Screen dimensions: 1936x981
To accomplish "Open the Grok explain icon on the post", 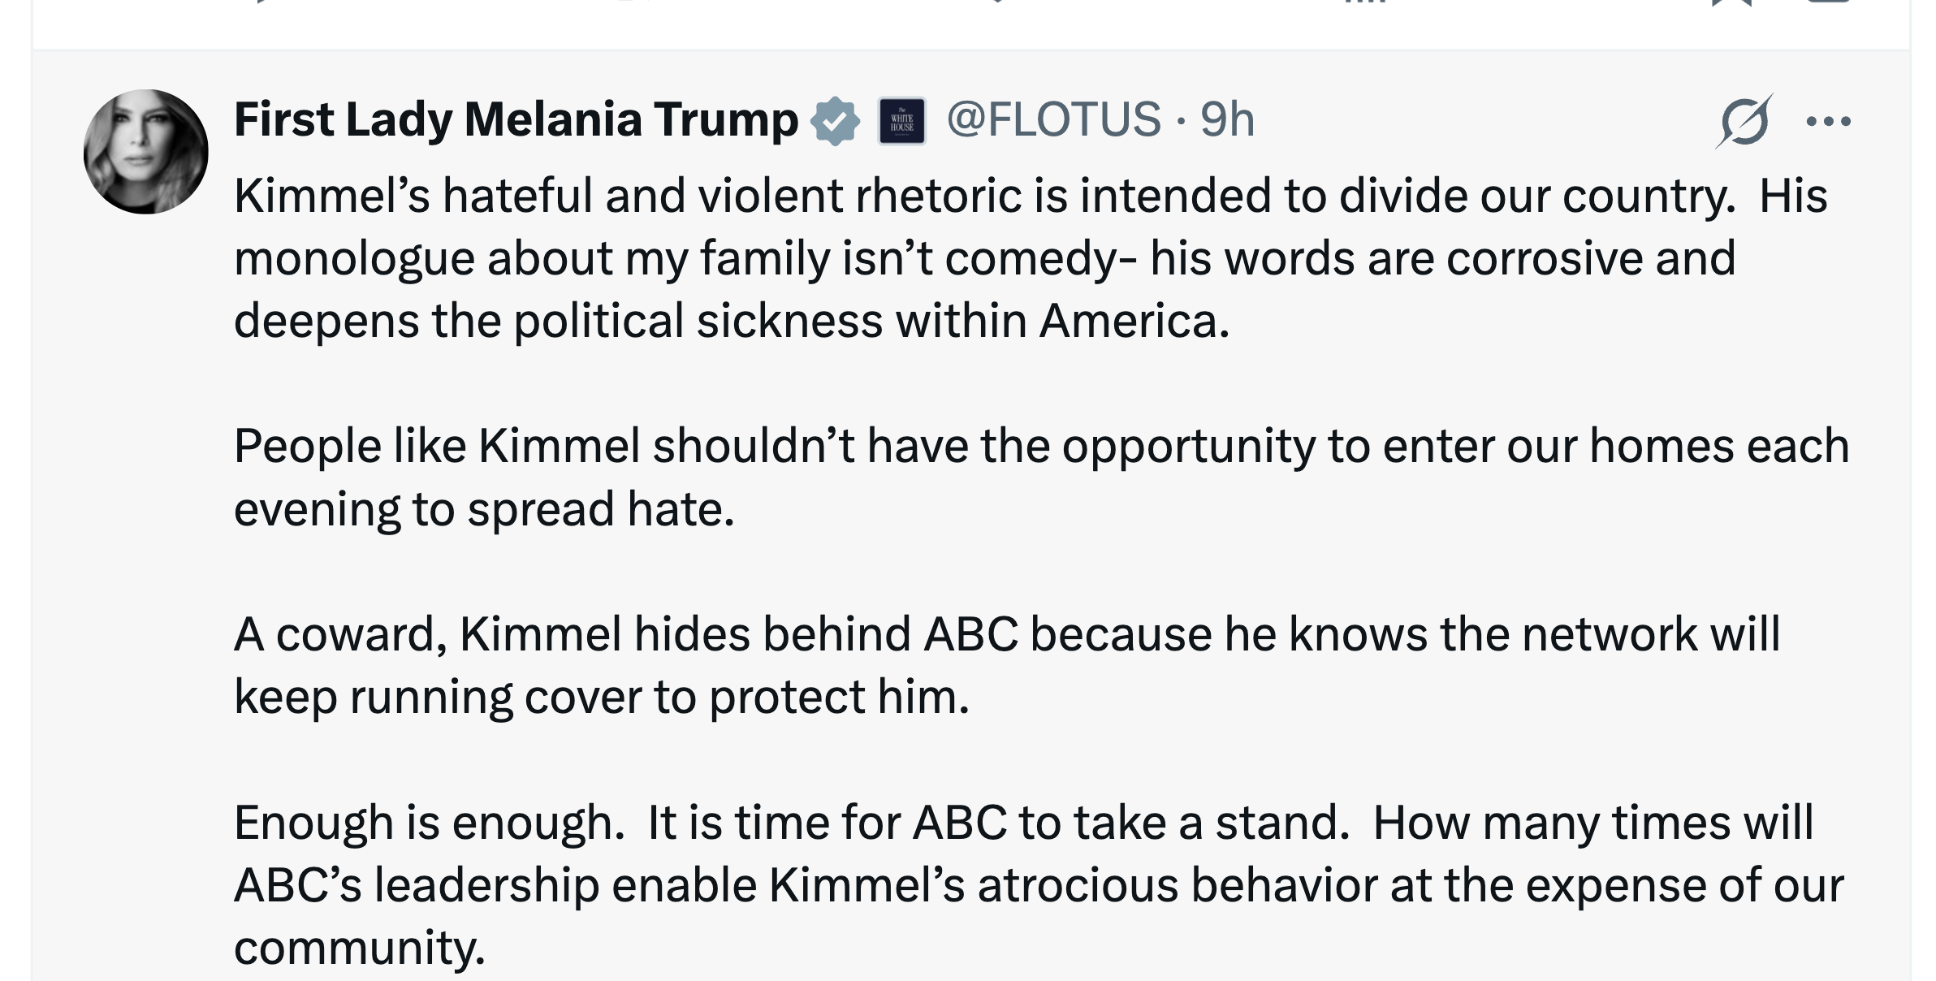I will point(1744,122).
